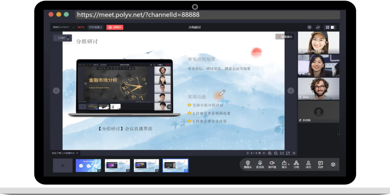This screenshot has width=390, height=195.
Task: Open the breakout groups (分组) panel
Action: [x=296, y=164]
